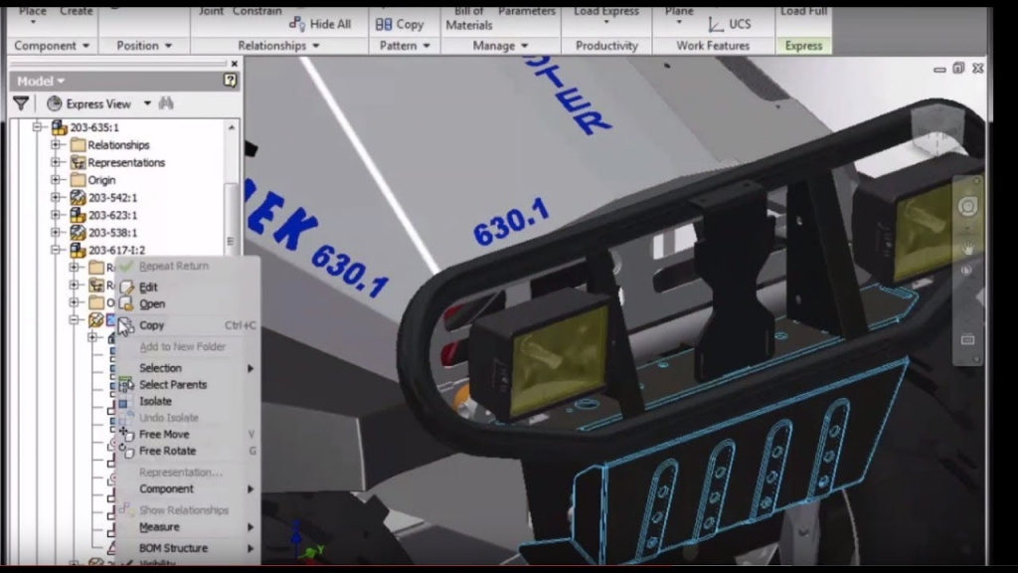Image resolution: width=1018 pixels, height=573 pixels.
Task: Open the Express View dropdown
Action: 147,103
